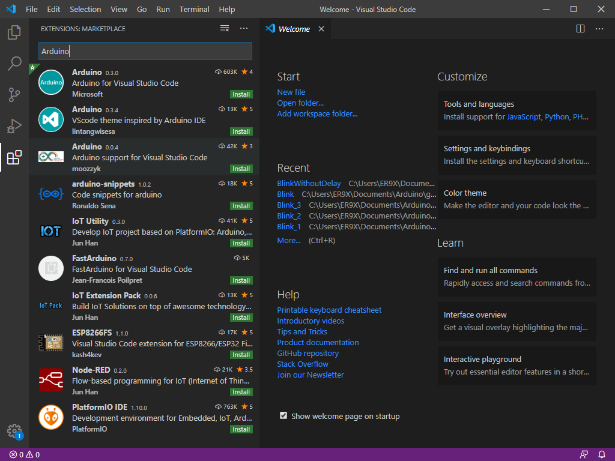The height and width of the screenshot is (461, 615).
Task: Open the Interactive playground card
Action: tap(517, 366)
